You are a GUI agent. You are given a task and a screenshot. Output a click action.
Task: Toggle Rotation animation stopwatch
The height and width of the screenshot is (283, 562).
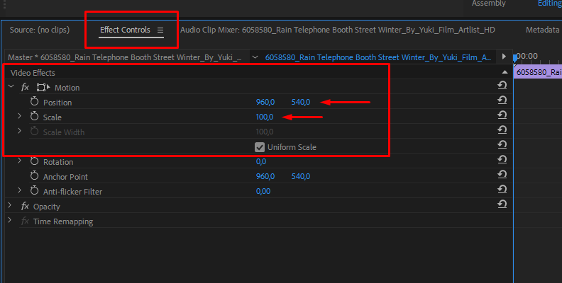34,161
